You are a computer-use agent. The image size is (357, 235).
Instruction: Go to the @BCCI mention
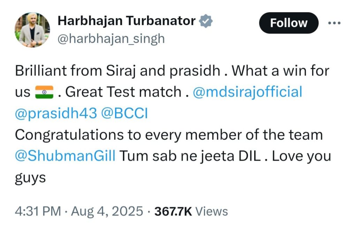[x=124, y=114]
